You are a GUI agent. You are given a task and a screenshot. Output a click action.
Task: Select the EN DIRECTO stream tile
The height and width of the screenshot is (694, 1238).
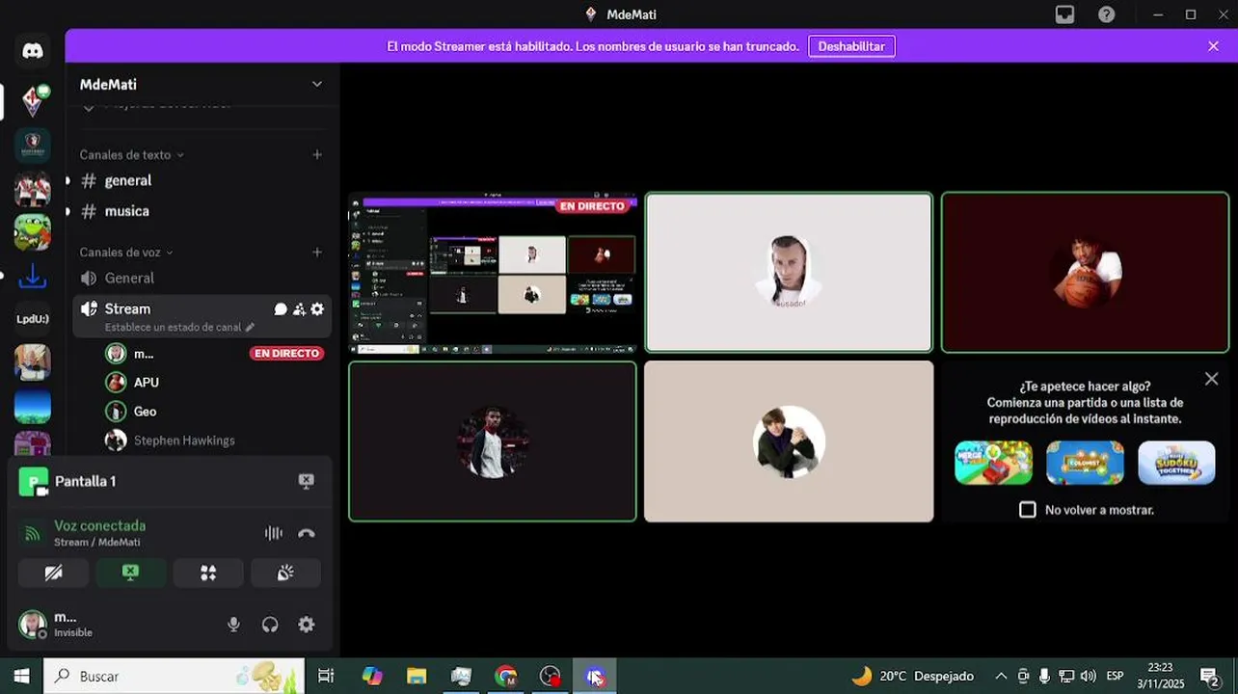pos(493,272)
